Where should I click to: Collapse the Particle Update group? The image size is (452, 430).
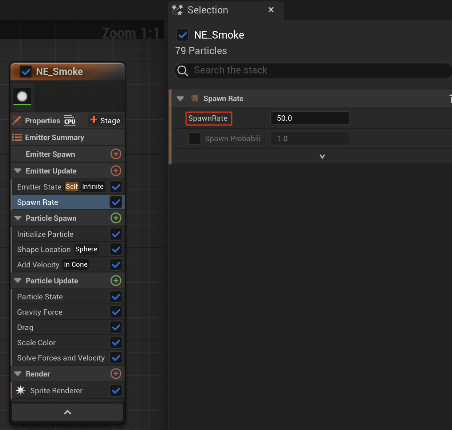pos(18,280)
